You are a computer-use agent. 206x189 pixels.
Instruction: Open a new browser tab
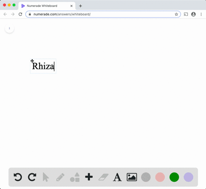click(x=80, y=6)
